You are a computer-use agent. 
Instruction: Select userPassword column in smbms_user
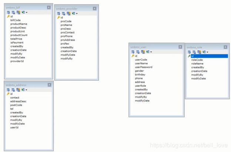point(144,67)
